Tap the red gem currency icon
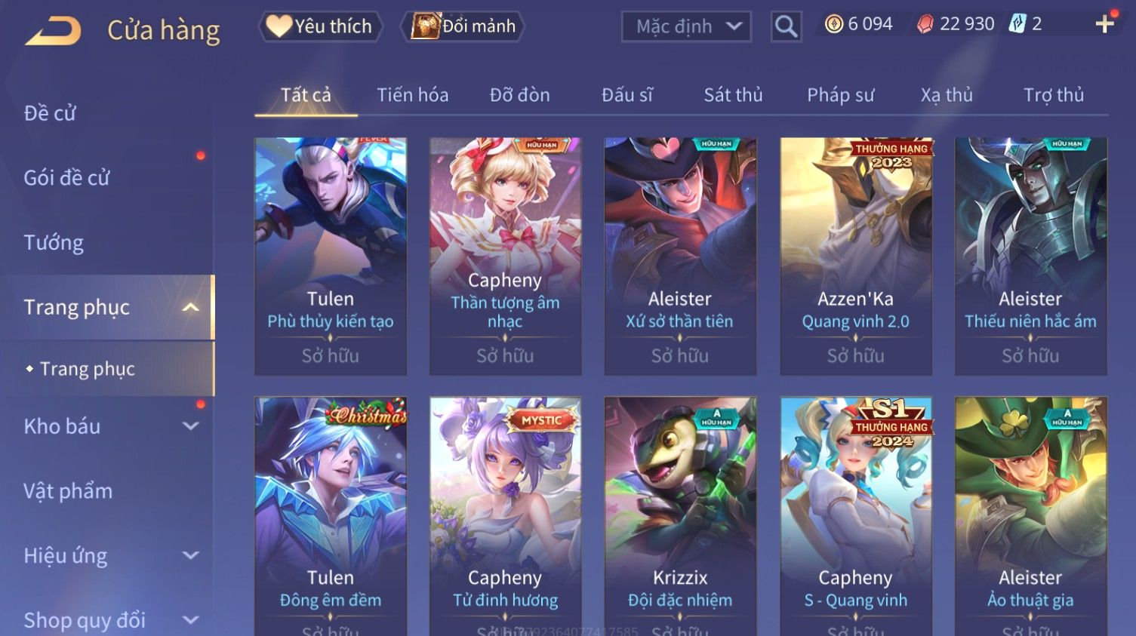Viewport: 1136px width, 636px height. (925, 24)
